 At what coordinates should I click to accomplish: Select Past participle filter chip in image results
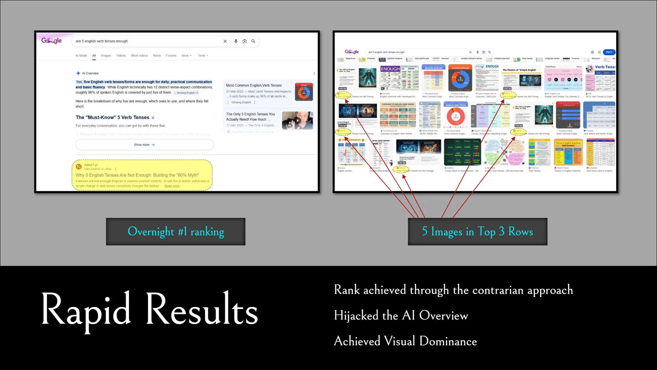(x=418, y=59)
